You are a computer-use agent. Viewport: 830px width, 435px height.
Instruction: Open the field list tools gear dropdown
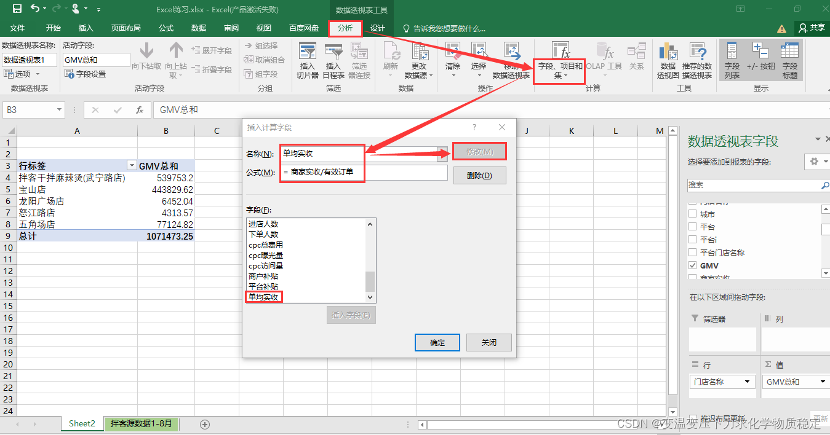(x=817, y=161)
